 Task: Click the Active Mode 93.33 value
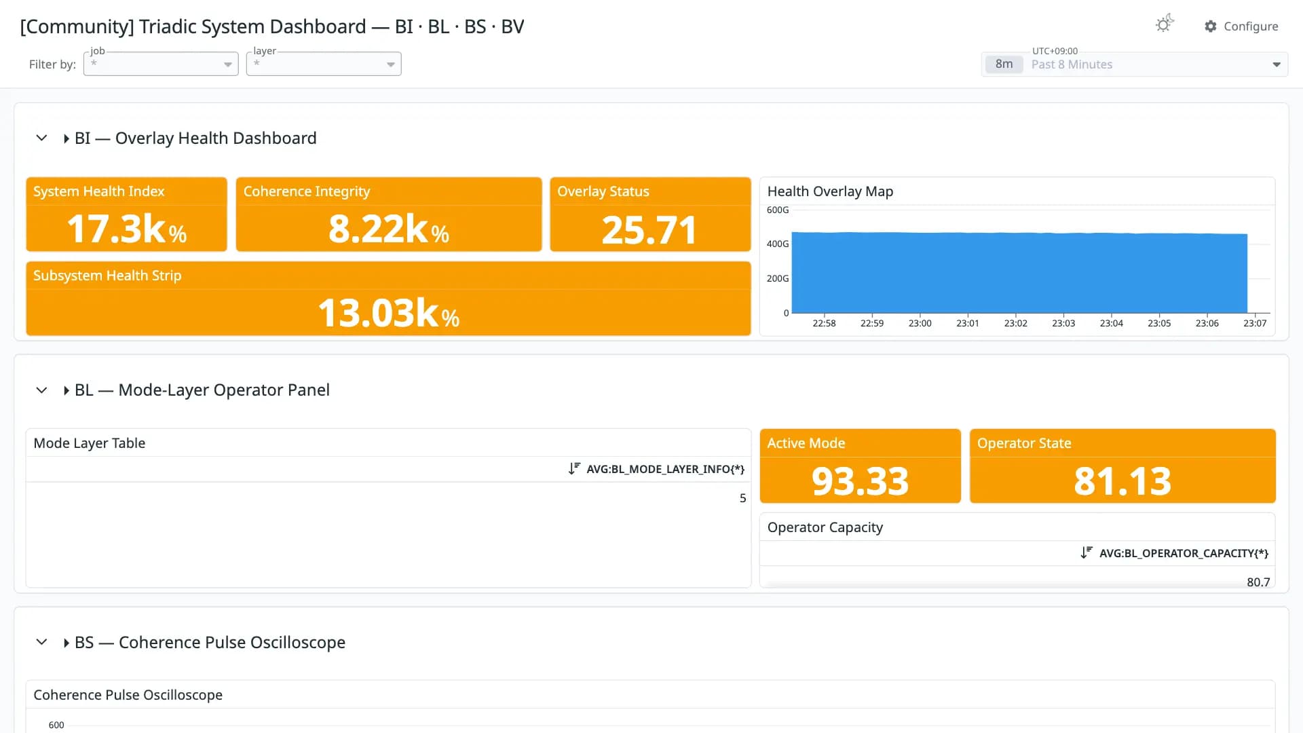coord(860,481)
